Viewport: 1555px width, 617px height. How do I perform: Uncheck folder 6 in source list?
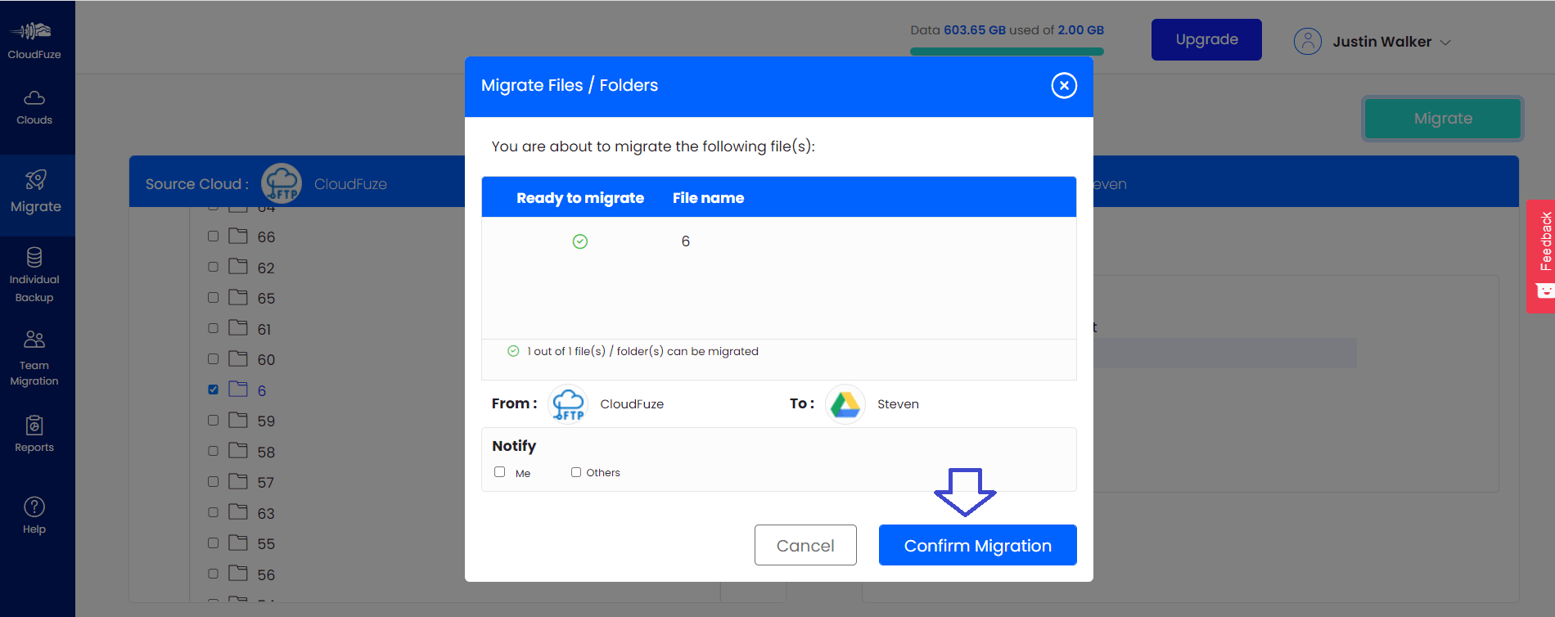pyautogui.click(x=214, y=390)
